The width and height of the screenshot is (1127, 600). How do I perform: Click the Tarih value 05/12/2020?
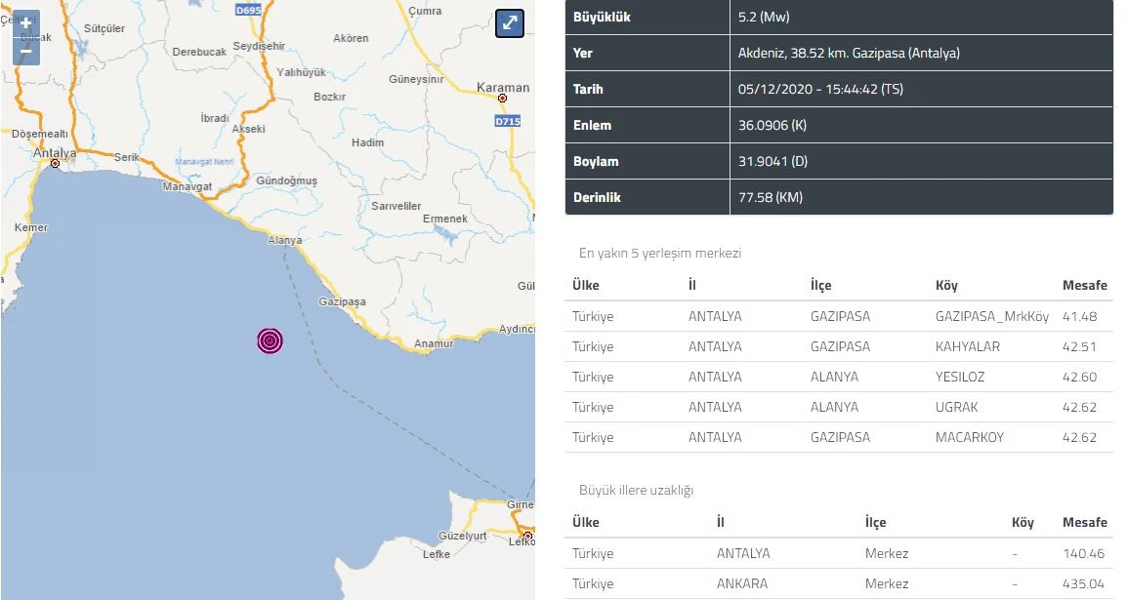[x=820, y=89]
